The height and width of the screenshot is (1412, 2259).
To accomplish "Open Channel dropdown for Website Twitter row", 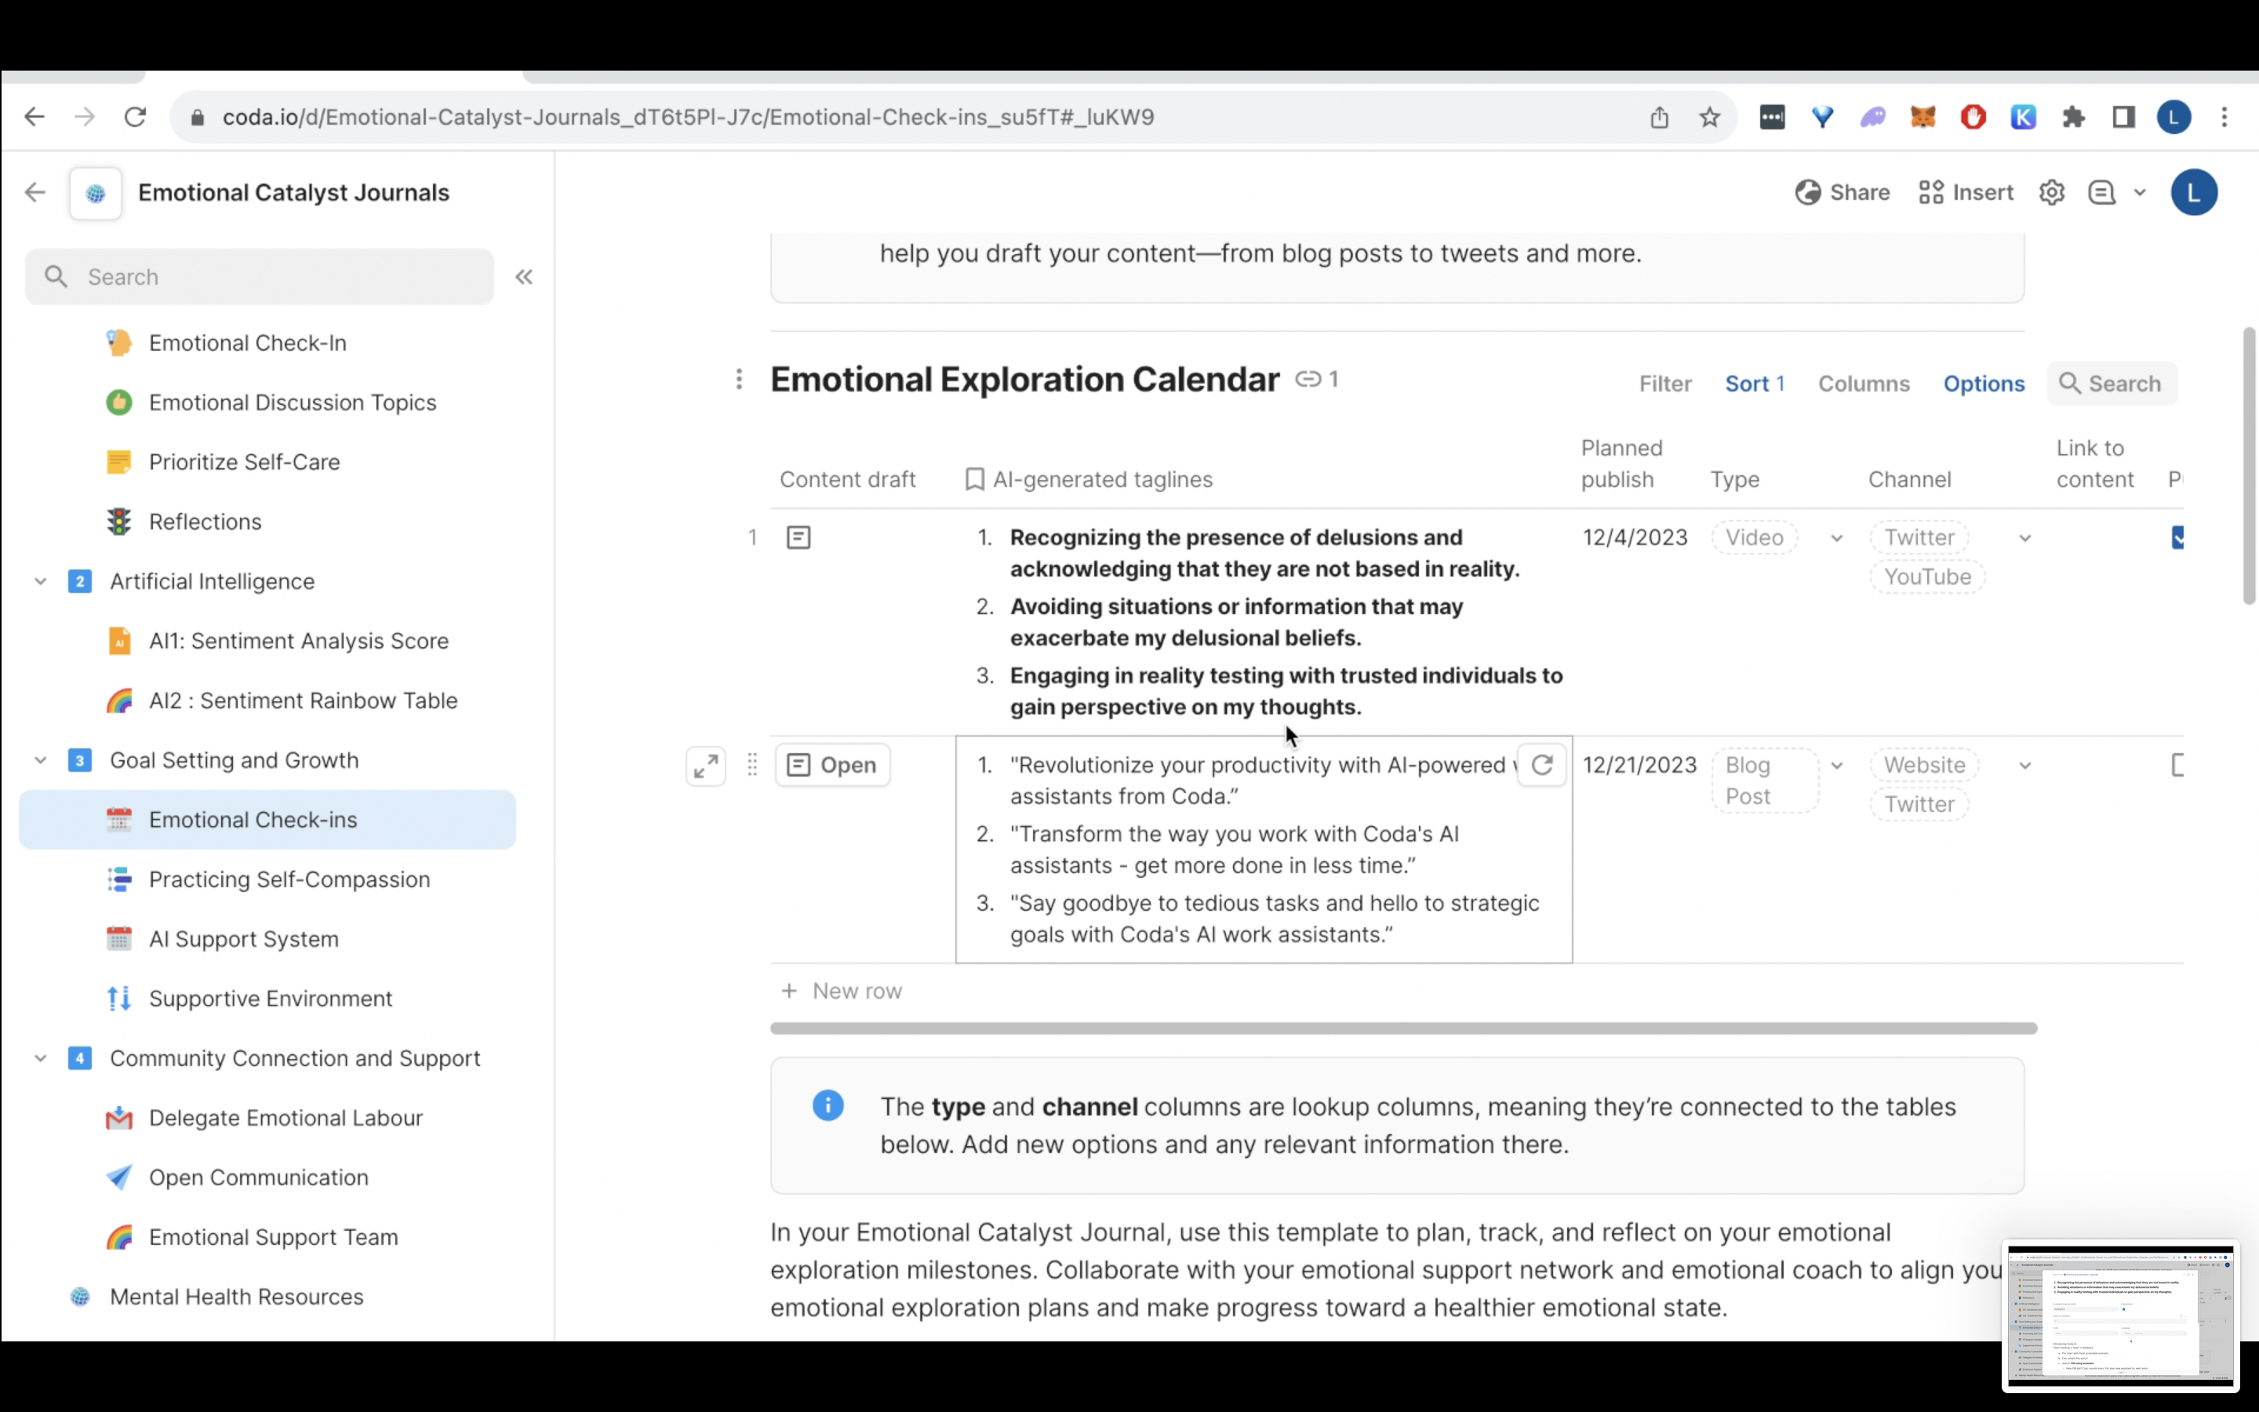I will tap(2024, 766).
